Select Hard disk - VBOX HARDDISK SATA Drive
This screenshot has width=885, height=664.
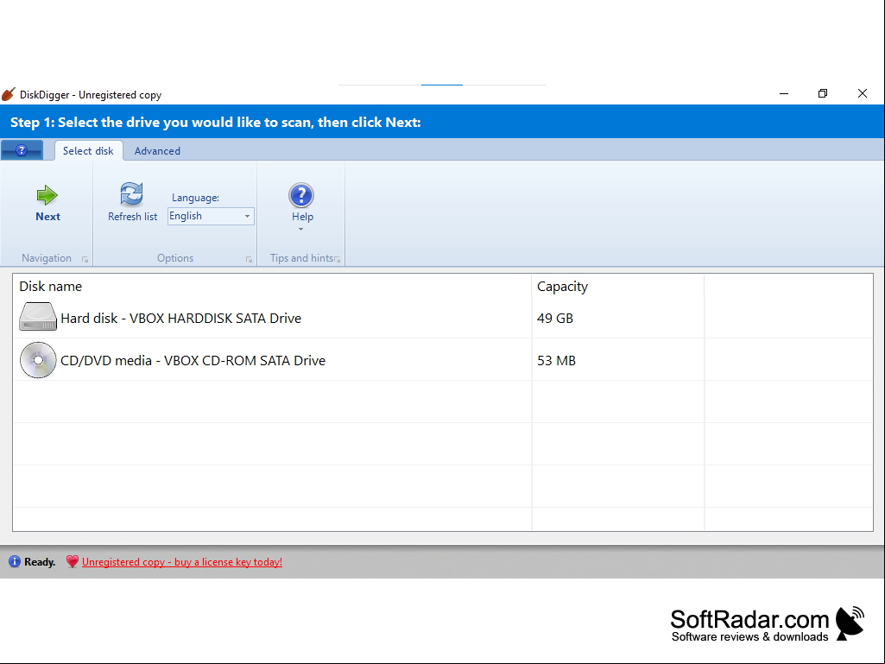(180, 318)
